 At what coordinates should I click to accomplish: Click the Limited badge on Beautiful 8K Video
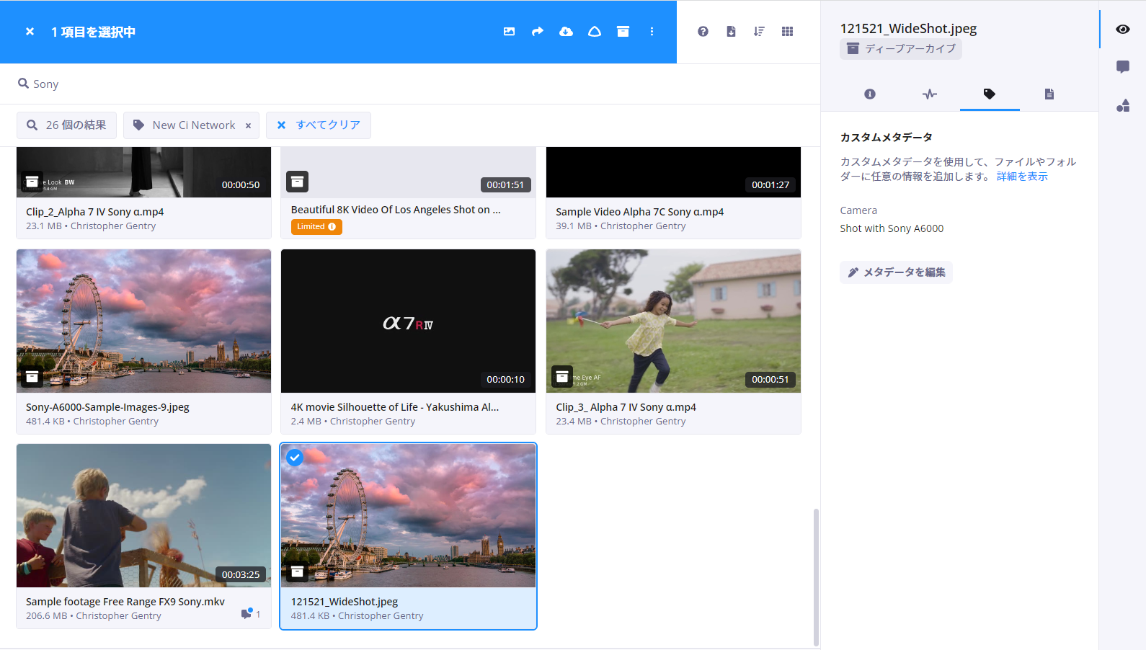pos(316,227)
